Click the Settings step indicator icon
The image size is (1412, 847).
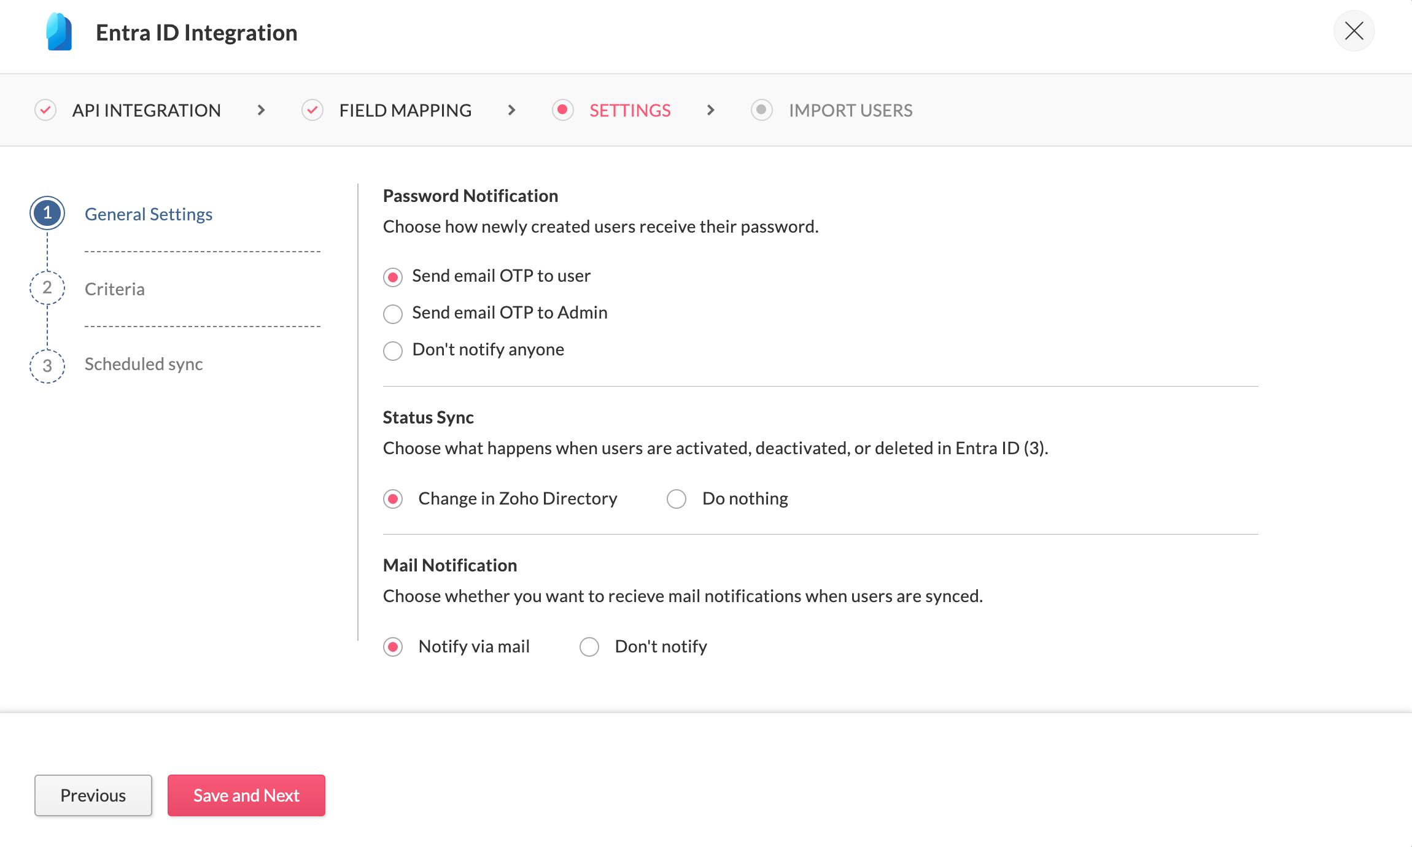click(562, 110)
